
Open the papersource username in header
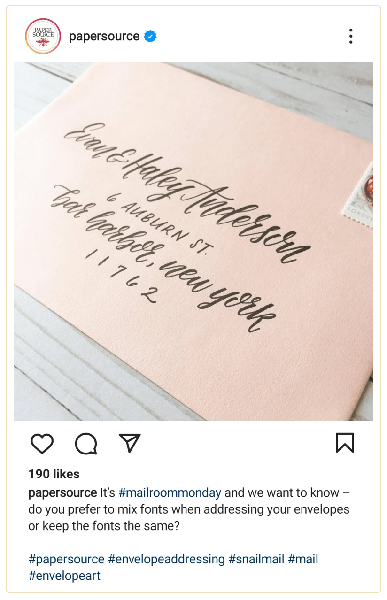[104, 36]
